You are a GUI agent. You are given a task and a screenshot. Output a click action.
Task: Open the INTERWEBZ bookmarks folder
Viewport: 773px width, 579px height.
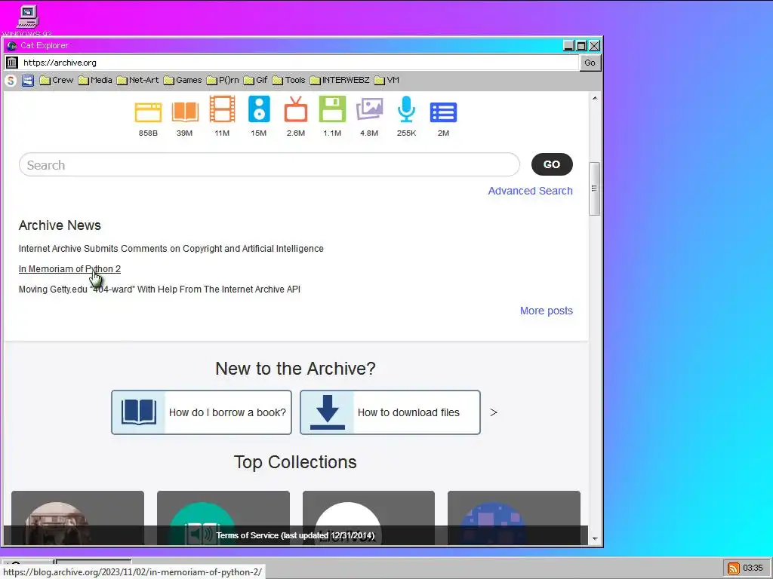[x=340, y=80]
